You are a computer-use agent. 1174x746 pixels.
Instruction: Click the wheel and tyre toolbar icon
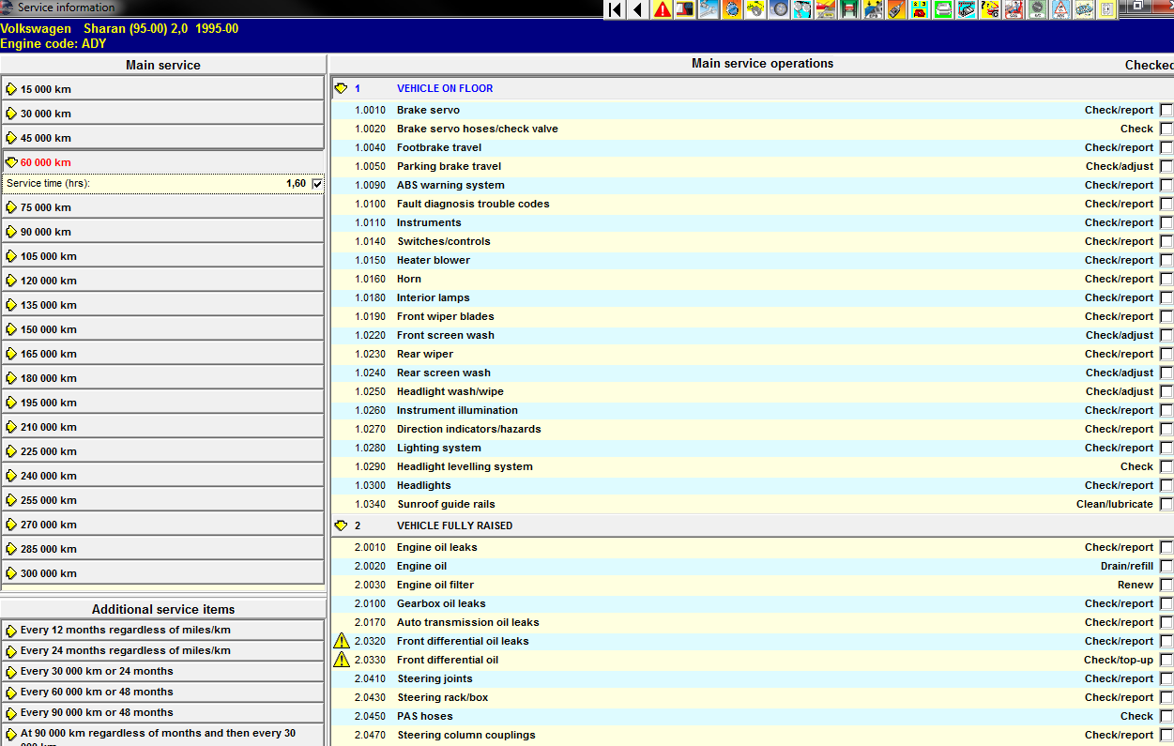pyautogui.click(x=779, y=9)
